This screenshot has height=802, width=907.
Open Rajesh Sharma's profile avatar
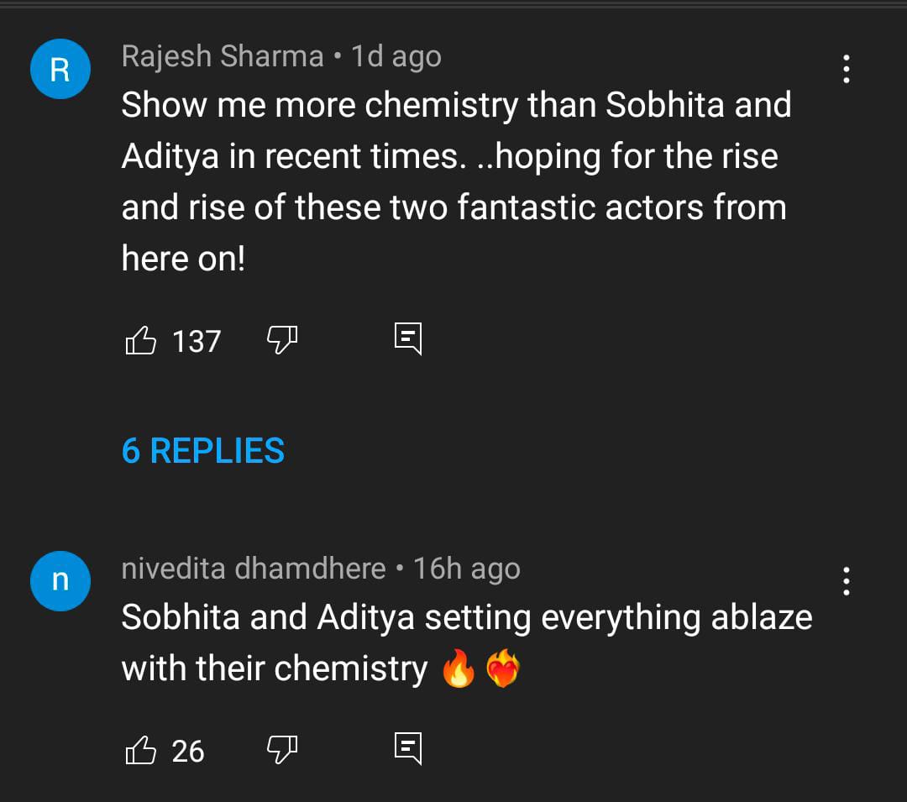click(x=60, y=69)
